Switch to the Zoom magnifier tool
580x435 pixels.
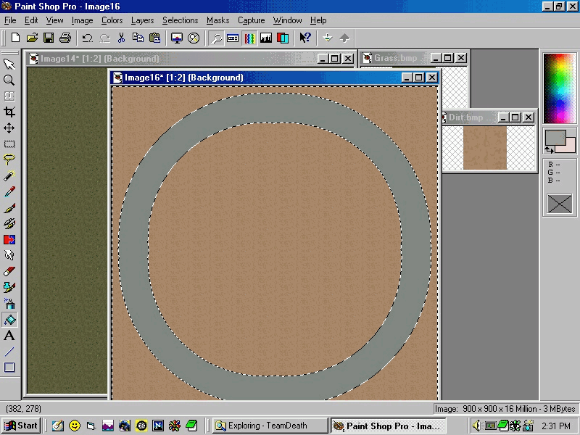(x=9, y=80)
